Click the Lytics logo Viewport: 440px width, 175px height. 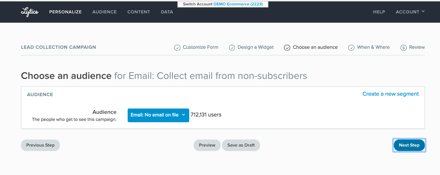click(30, 12)
